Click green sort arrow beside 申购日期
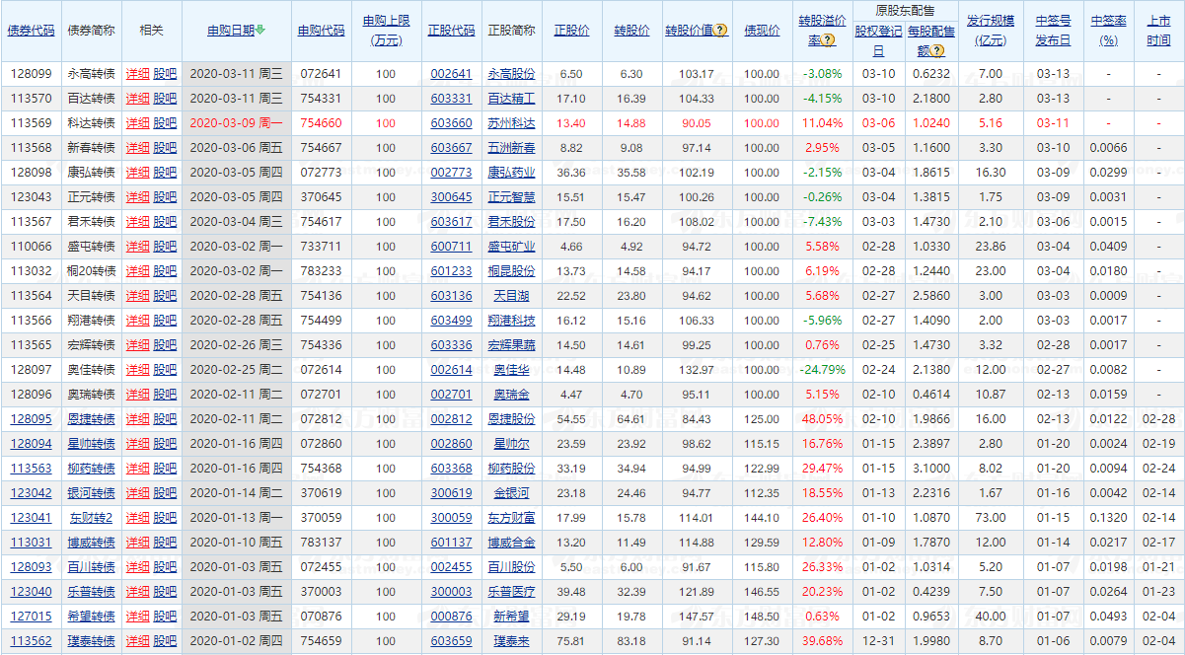 tap(260, 31)
